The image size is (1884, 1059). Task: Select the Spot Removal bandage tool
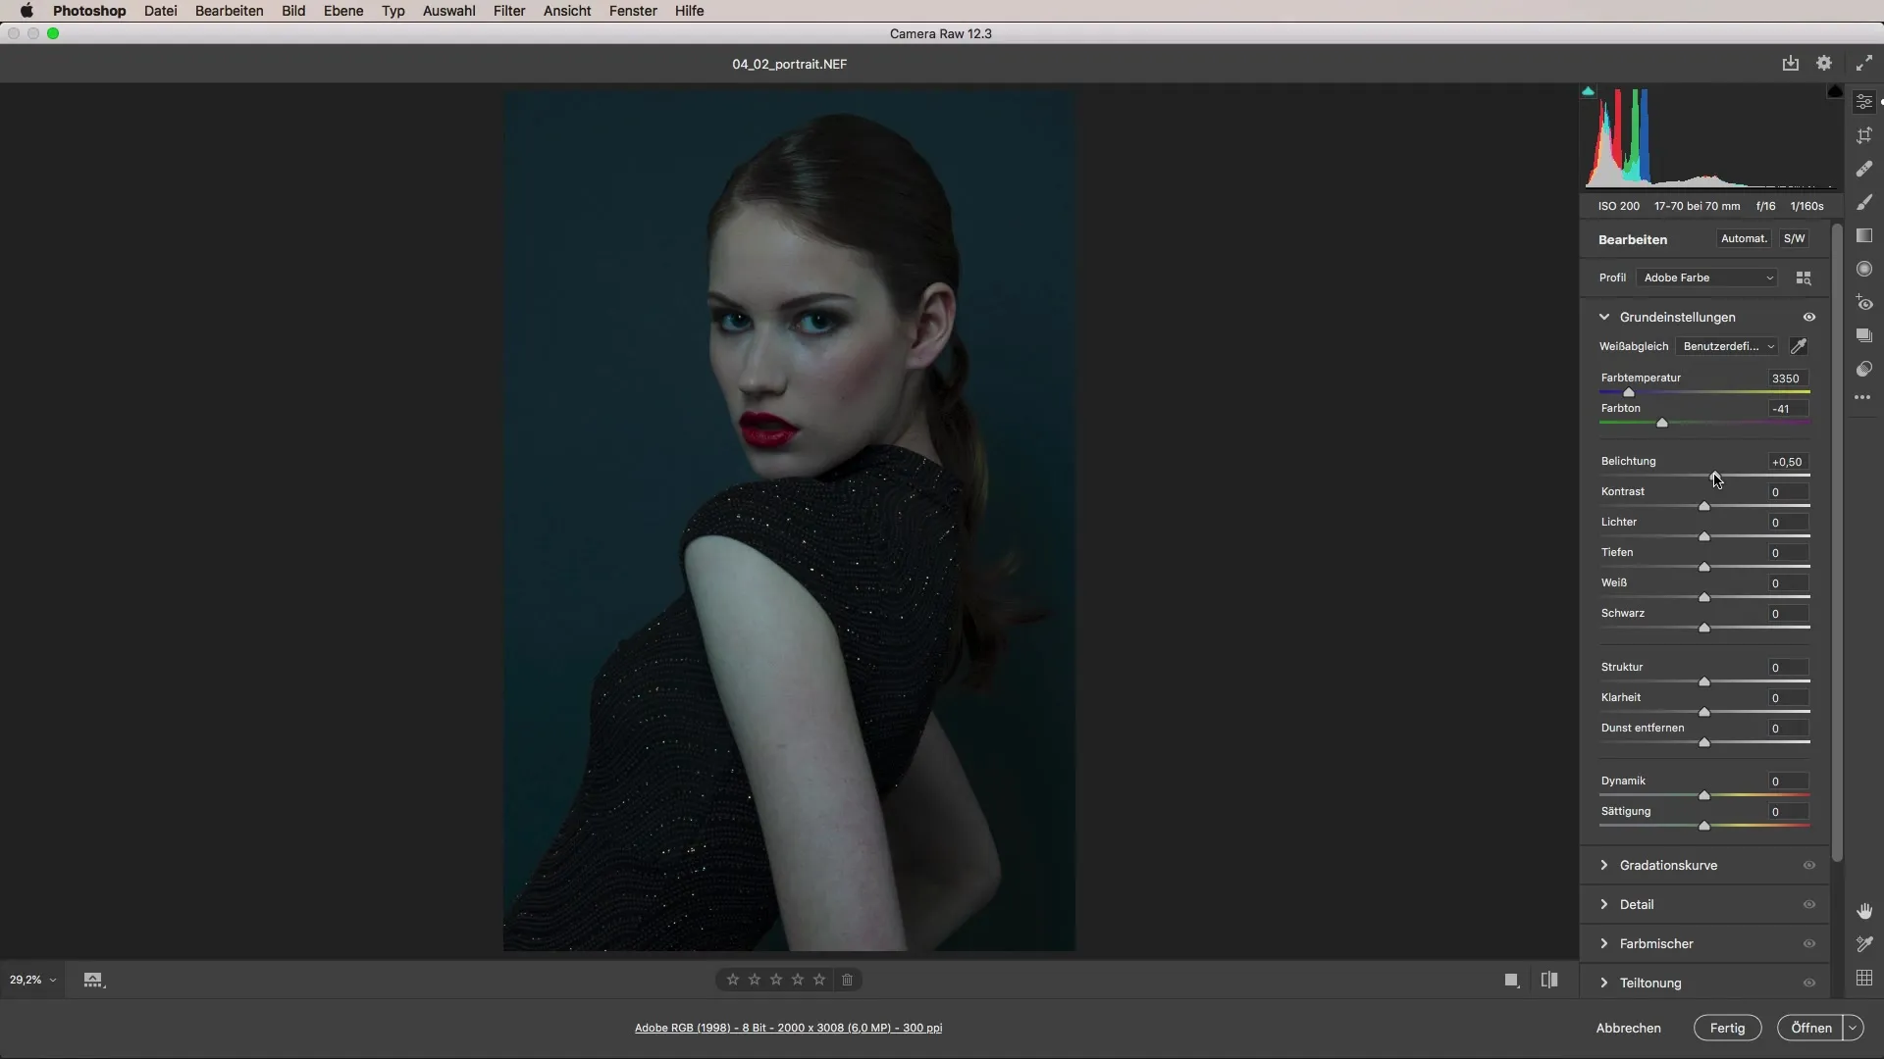1864,169
